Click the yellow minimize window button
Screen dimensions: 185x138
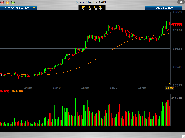7,2
